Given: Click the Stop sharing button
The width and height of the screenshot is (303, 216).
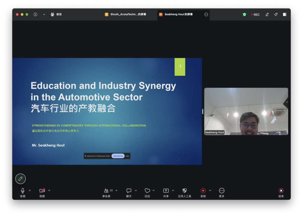Looking at the screenshot, I should 118,156.
